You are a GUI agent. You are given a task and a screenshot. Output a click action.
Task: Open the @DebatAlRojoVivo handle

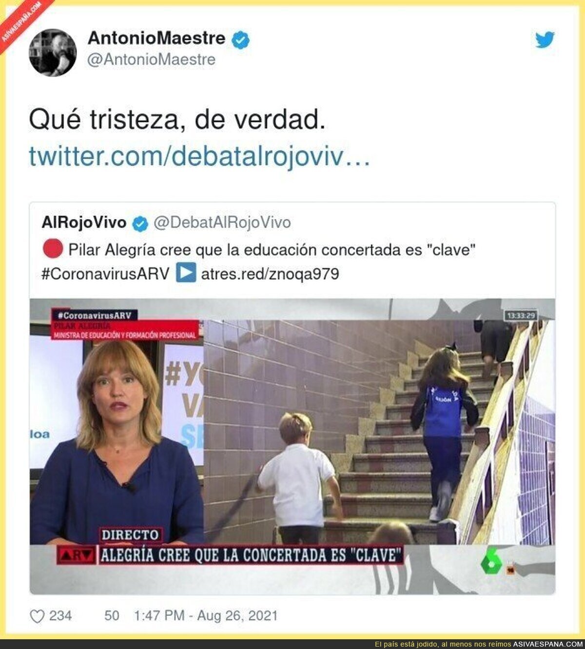pyautogui.click(x=222, y=222)
